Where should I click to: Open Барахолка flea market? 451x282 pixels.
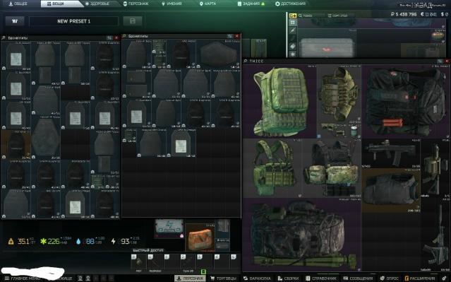click(258, 278)
